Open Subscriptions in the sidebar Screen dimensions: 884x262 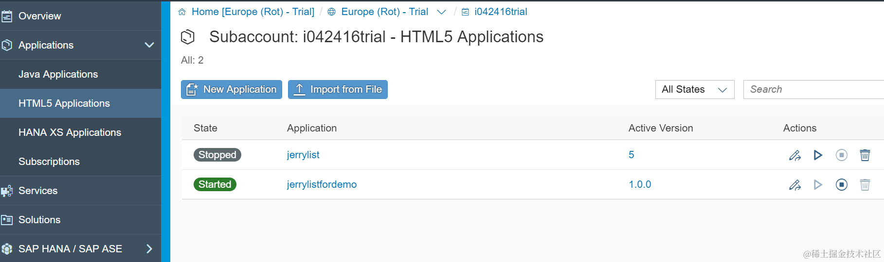click(49, 162)
